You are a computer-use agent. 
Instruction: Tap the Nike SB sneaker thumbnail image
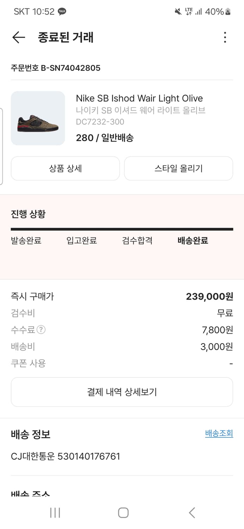coord(38,118)
